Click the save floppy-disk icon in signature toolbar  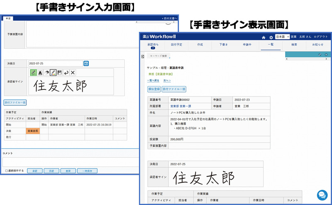click(x=60, y=72)
